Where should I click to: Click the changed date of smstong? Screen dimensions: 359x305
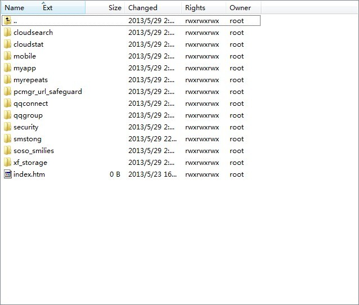(152, 139)
